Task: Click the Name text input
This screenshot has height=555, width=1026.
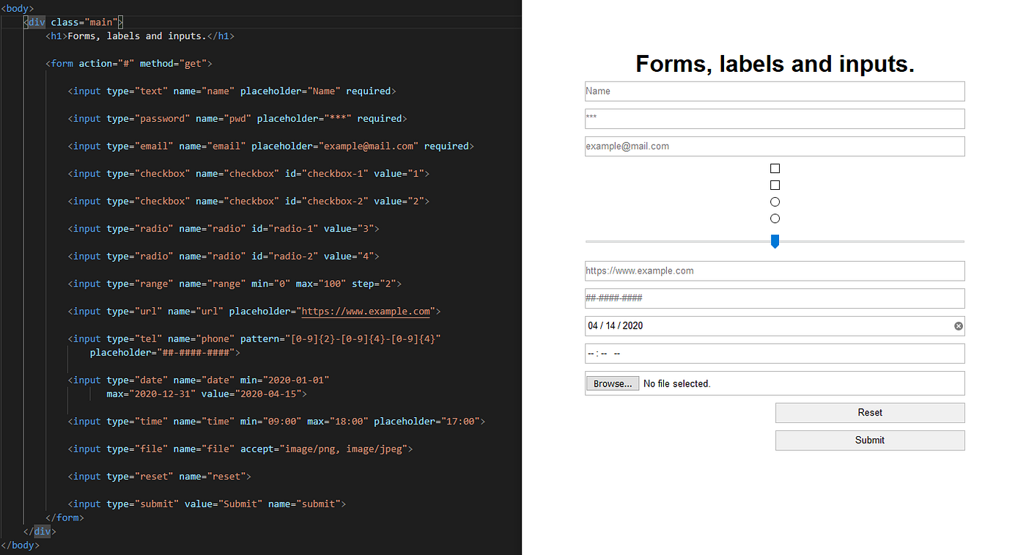Action: tap(775, 91)
